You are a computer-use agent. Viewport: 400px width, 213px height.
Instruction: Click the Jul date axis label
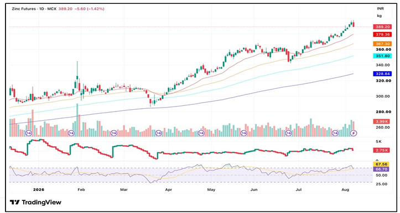[x=298, y=190]
